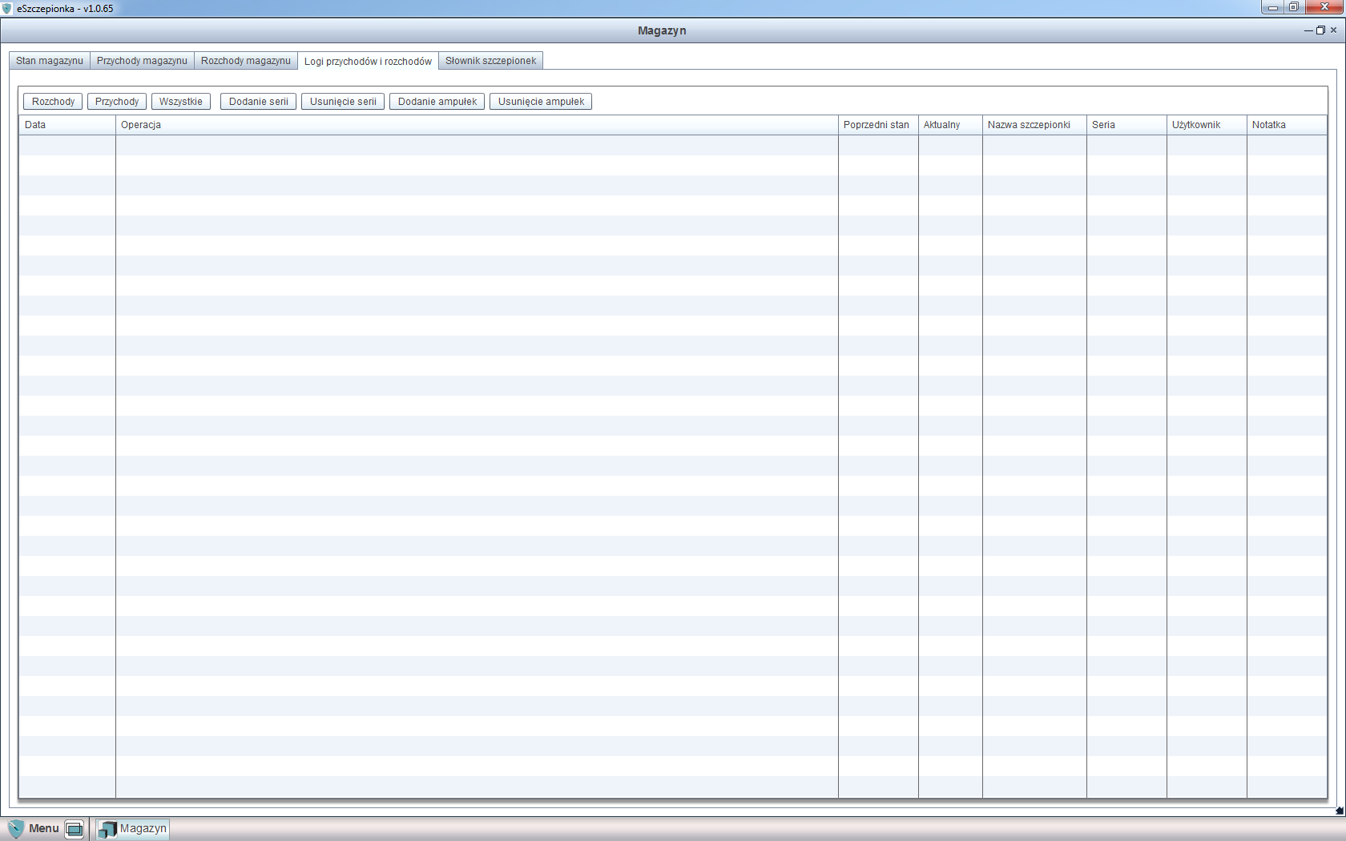Click the desktop icon next to Menu
Viewport: 1346px width, 841px height.
point(75,829)
